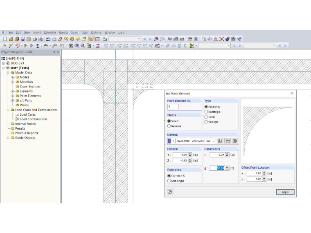Expand the Materials tree node
Image resolution: width=311 pixels, height=233 pixels.
point(13,82)
